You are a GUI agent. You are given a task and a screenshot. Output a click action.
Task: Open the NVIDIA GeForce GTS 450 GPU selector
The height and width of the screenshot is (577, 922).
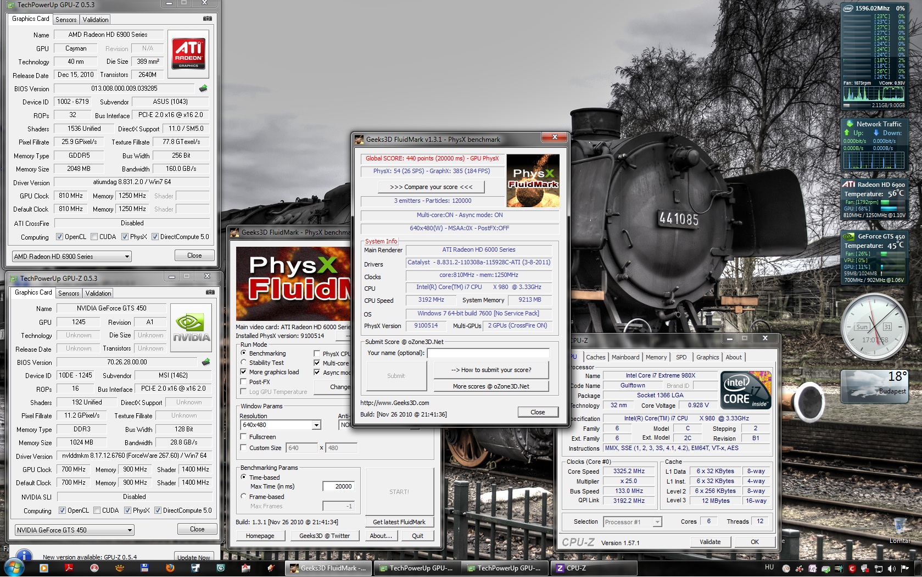(x=74, y=530)
